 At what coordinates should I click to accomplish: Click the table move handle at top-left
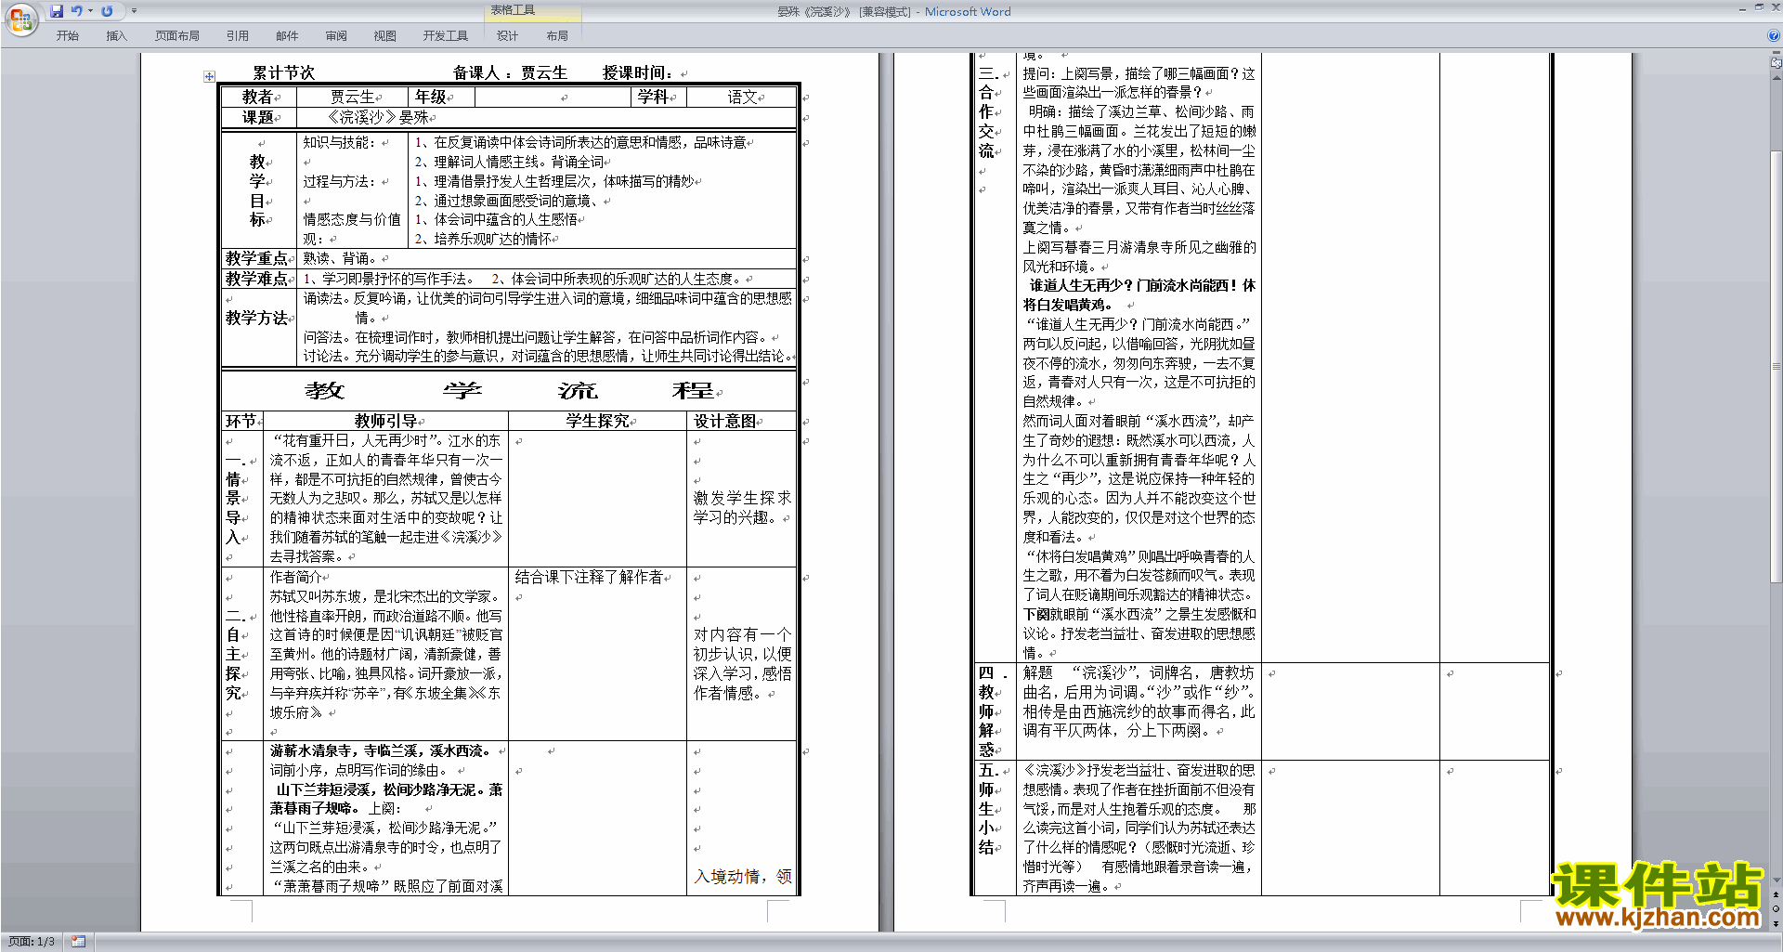point(209,77)
